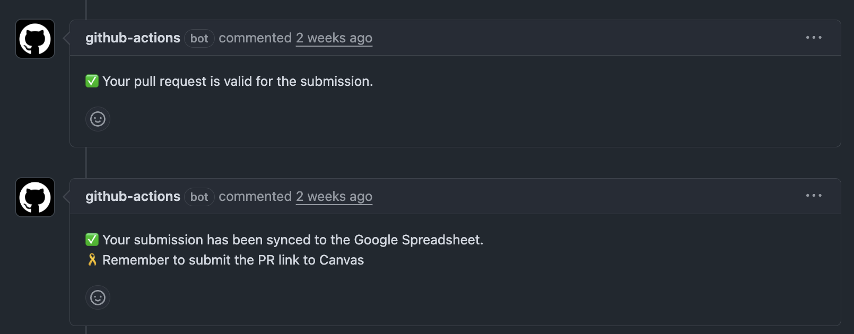Image resolution: width=854 pixels, height=334 pixels.
Task: Open the three-dot menu on the valid pull request comment
Action: (814, 38)
